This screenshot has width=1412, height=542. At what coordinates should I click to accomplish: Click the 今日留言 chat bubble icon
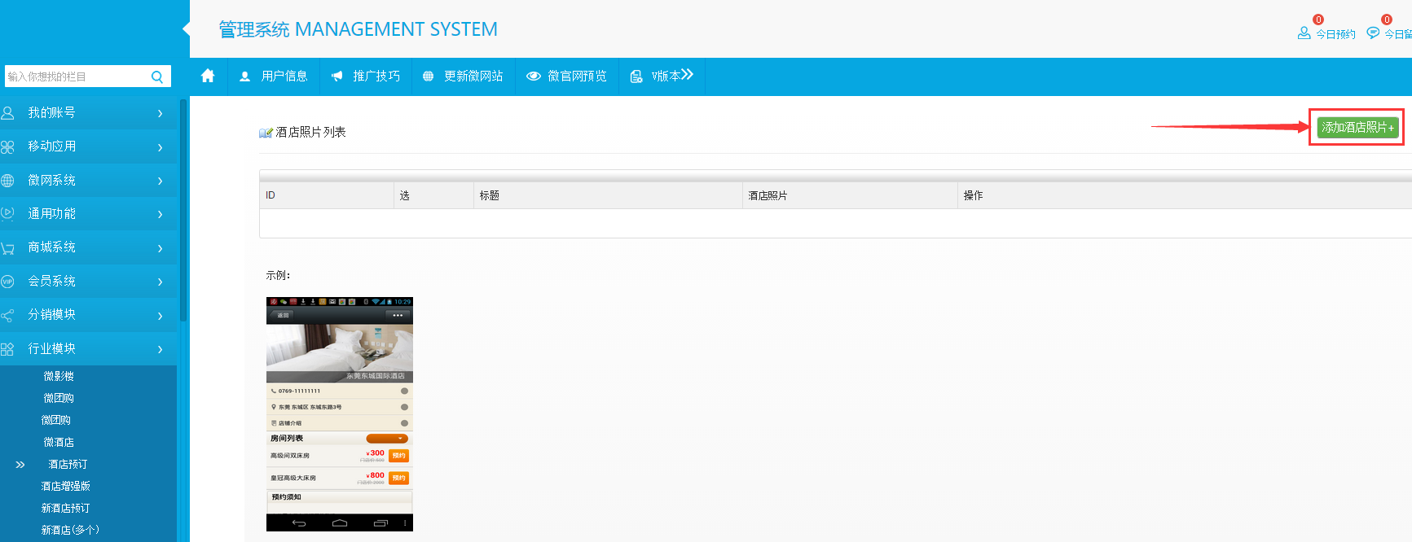tap(1373, 33)
